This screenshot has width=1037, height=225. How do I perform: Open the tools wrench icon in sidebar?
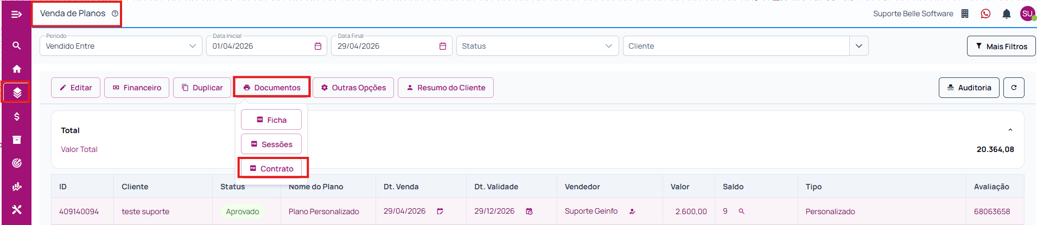pyautogui.click(x=17, y=209)
